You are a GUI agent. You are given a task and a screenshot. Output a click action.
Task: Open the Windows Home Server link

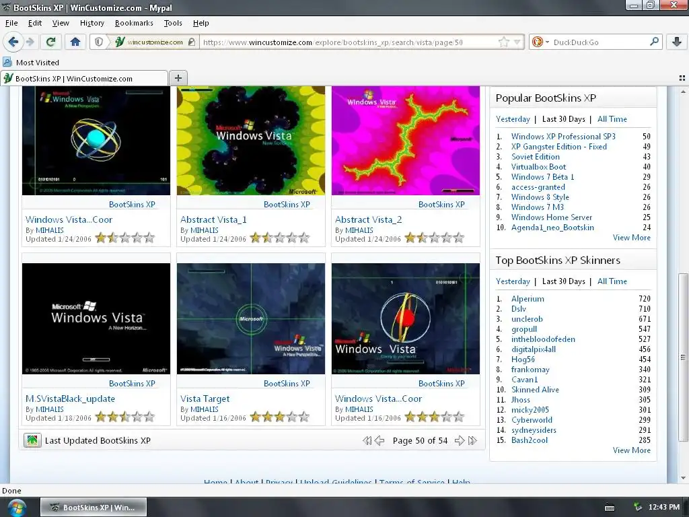pos(552,217)
